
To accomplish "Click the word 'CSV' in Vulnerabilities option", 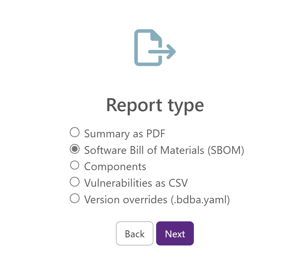I will [178, 183].
